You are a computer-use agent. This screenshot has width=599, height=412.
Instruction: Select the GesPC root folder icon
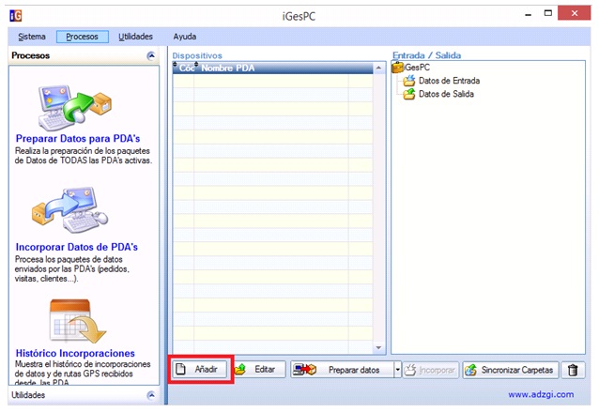click(397, 68)
